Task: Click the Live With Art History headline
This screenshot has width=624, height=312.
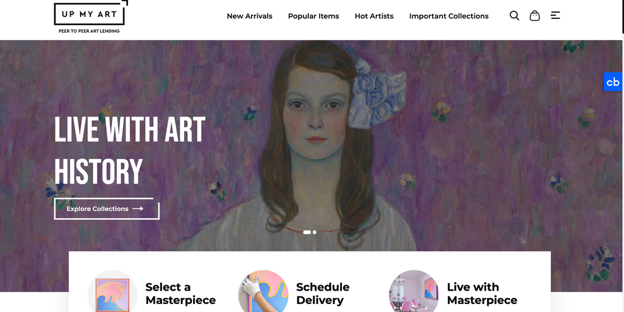Action: pos(129,150)
